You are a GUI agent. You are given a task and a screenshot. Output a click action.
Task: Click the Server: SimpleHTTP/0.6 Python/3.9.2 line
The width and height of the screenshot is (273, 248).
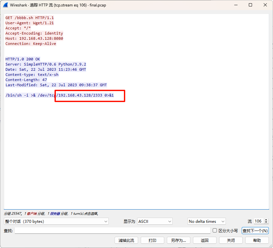pyautogui.click(x=46, y=64)
